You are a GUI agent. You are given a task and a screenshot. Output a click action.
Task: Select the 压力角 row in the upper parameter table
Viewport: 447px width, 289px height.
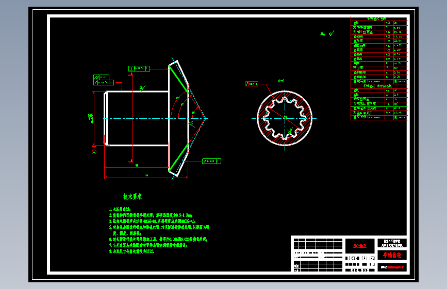pos(379,41)
